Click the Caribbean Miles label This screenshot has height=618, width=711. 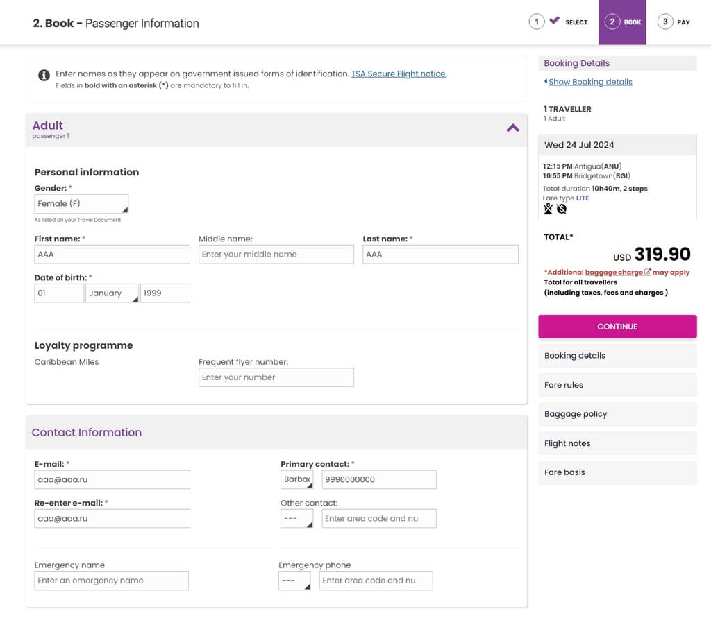pos(67,362)
